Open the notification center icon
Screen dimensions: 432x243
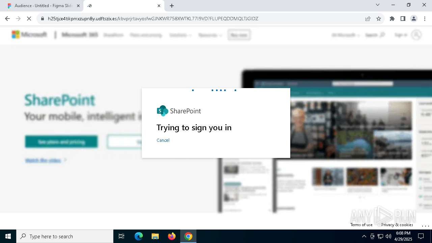(x=421, y=236)
